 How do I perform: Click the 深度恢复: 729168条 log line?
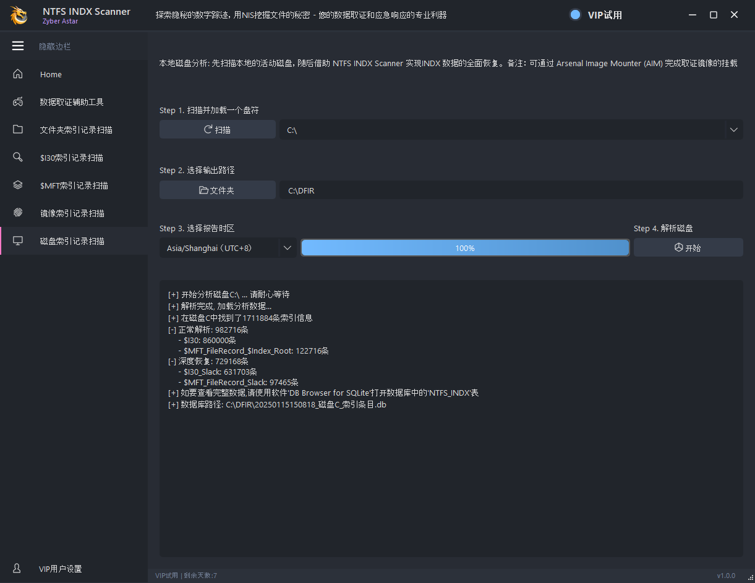coord(208,361)
